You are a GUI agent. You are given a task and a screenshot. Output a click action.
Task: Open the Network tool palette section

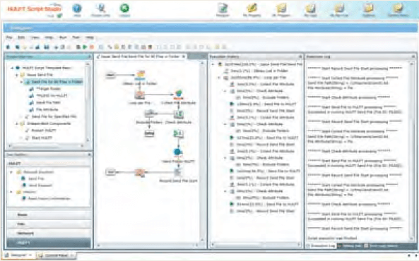coord(49,233)
